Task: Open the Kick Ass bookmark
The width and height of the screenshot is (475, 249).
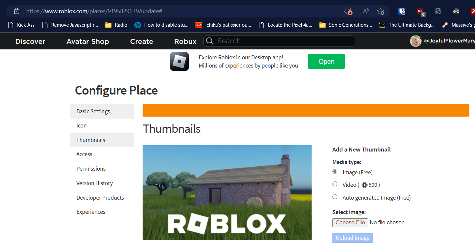Action: point(21,25)
